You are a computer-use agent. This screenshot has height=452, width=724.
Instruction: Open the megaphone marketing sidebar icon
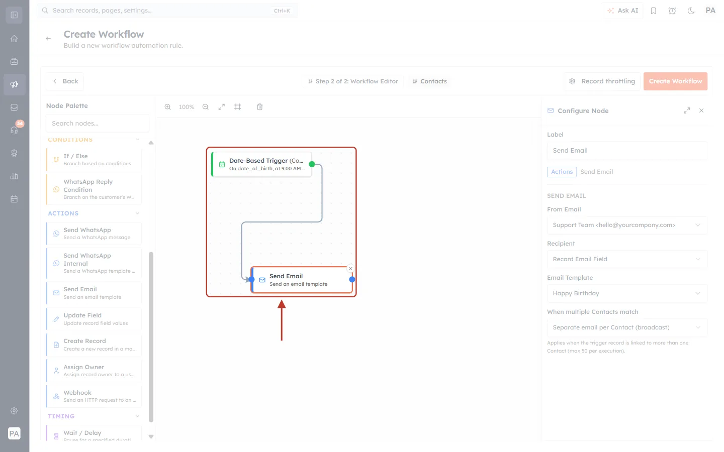14,84
